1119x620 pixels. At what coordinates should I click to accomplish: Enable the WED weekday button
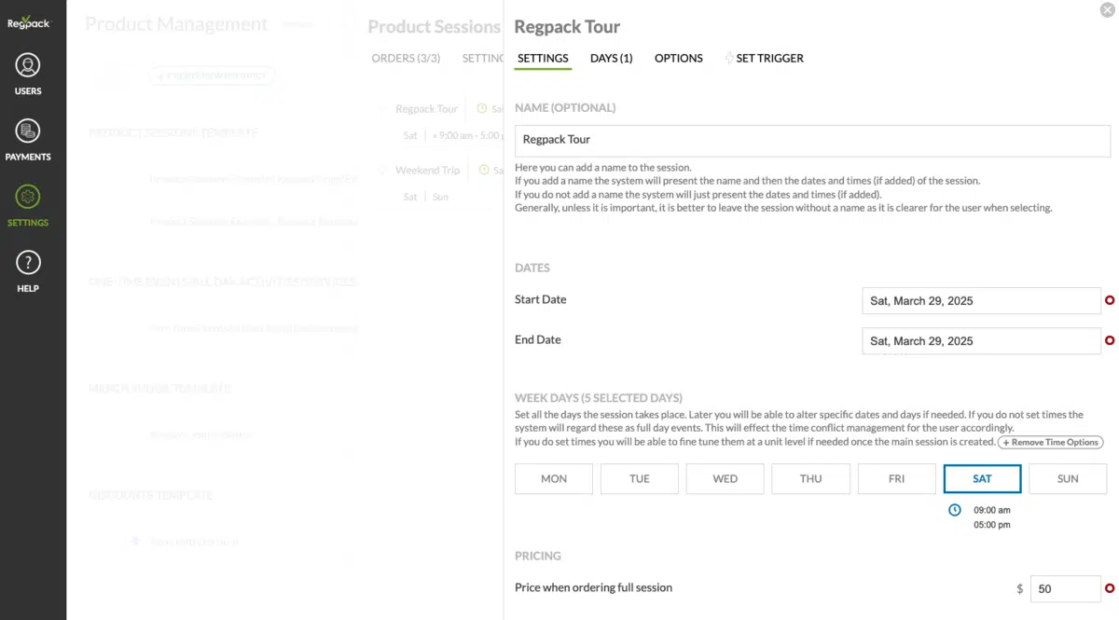point(725,478)
